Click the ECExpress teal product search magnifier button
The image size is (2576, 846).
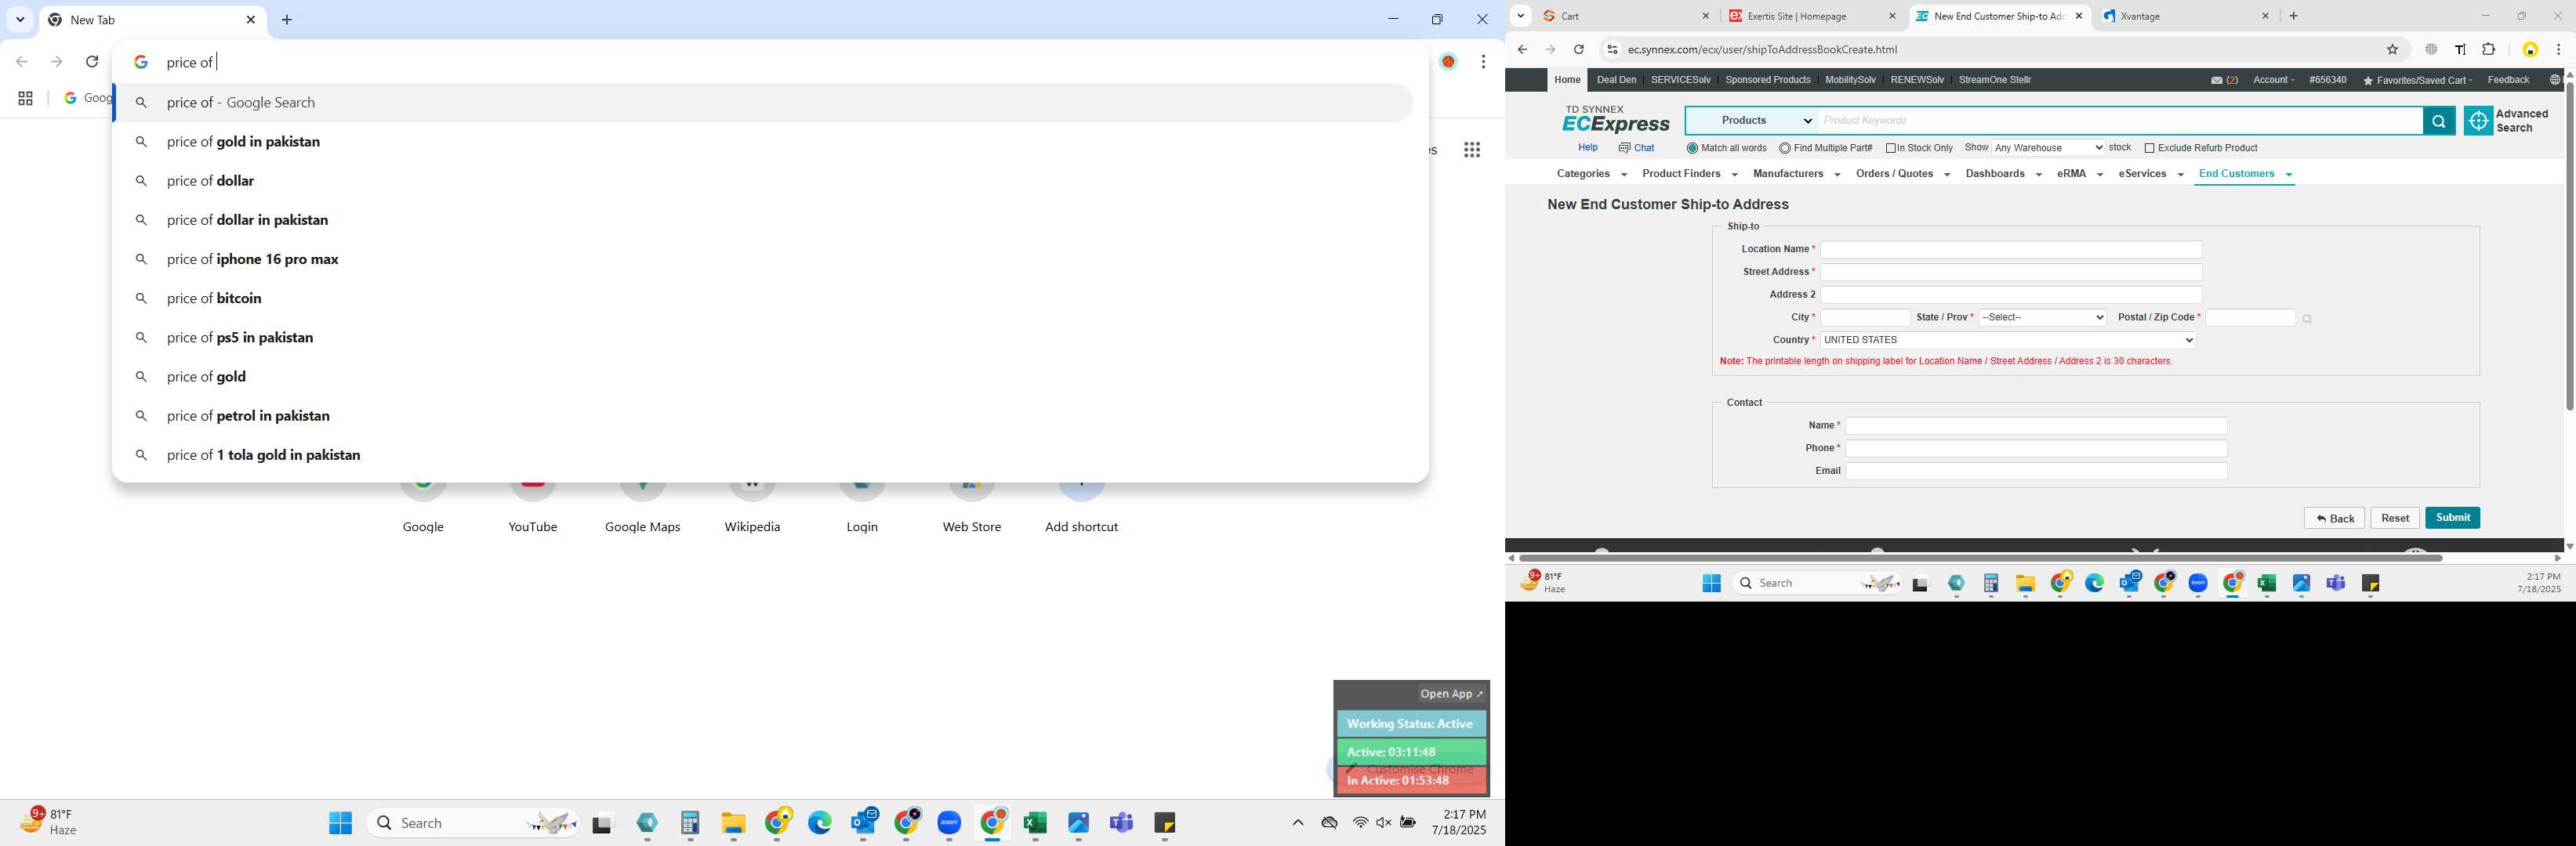tap(2438, 121)
